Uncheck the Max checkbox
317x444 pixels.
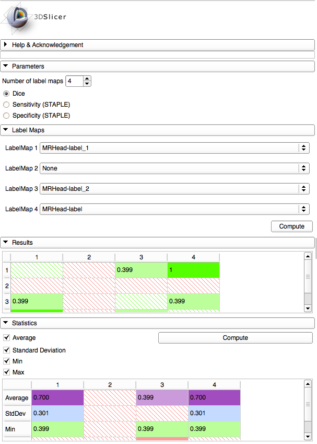pyautogui.click(x=6, y=372)
